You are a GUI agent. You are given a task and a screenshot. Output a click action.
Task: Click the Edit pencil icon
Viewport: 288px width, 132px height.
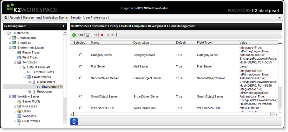point(88,35)
